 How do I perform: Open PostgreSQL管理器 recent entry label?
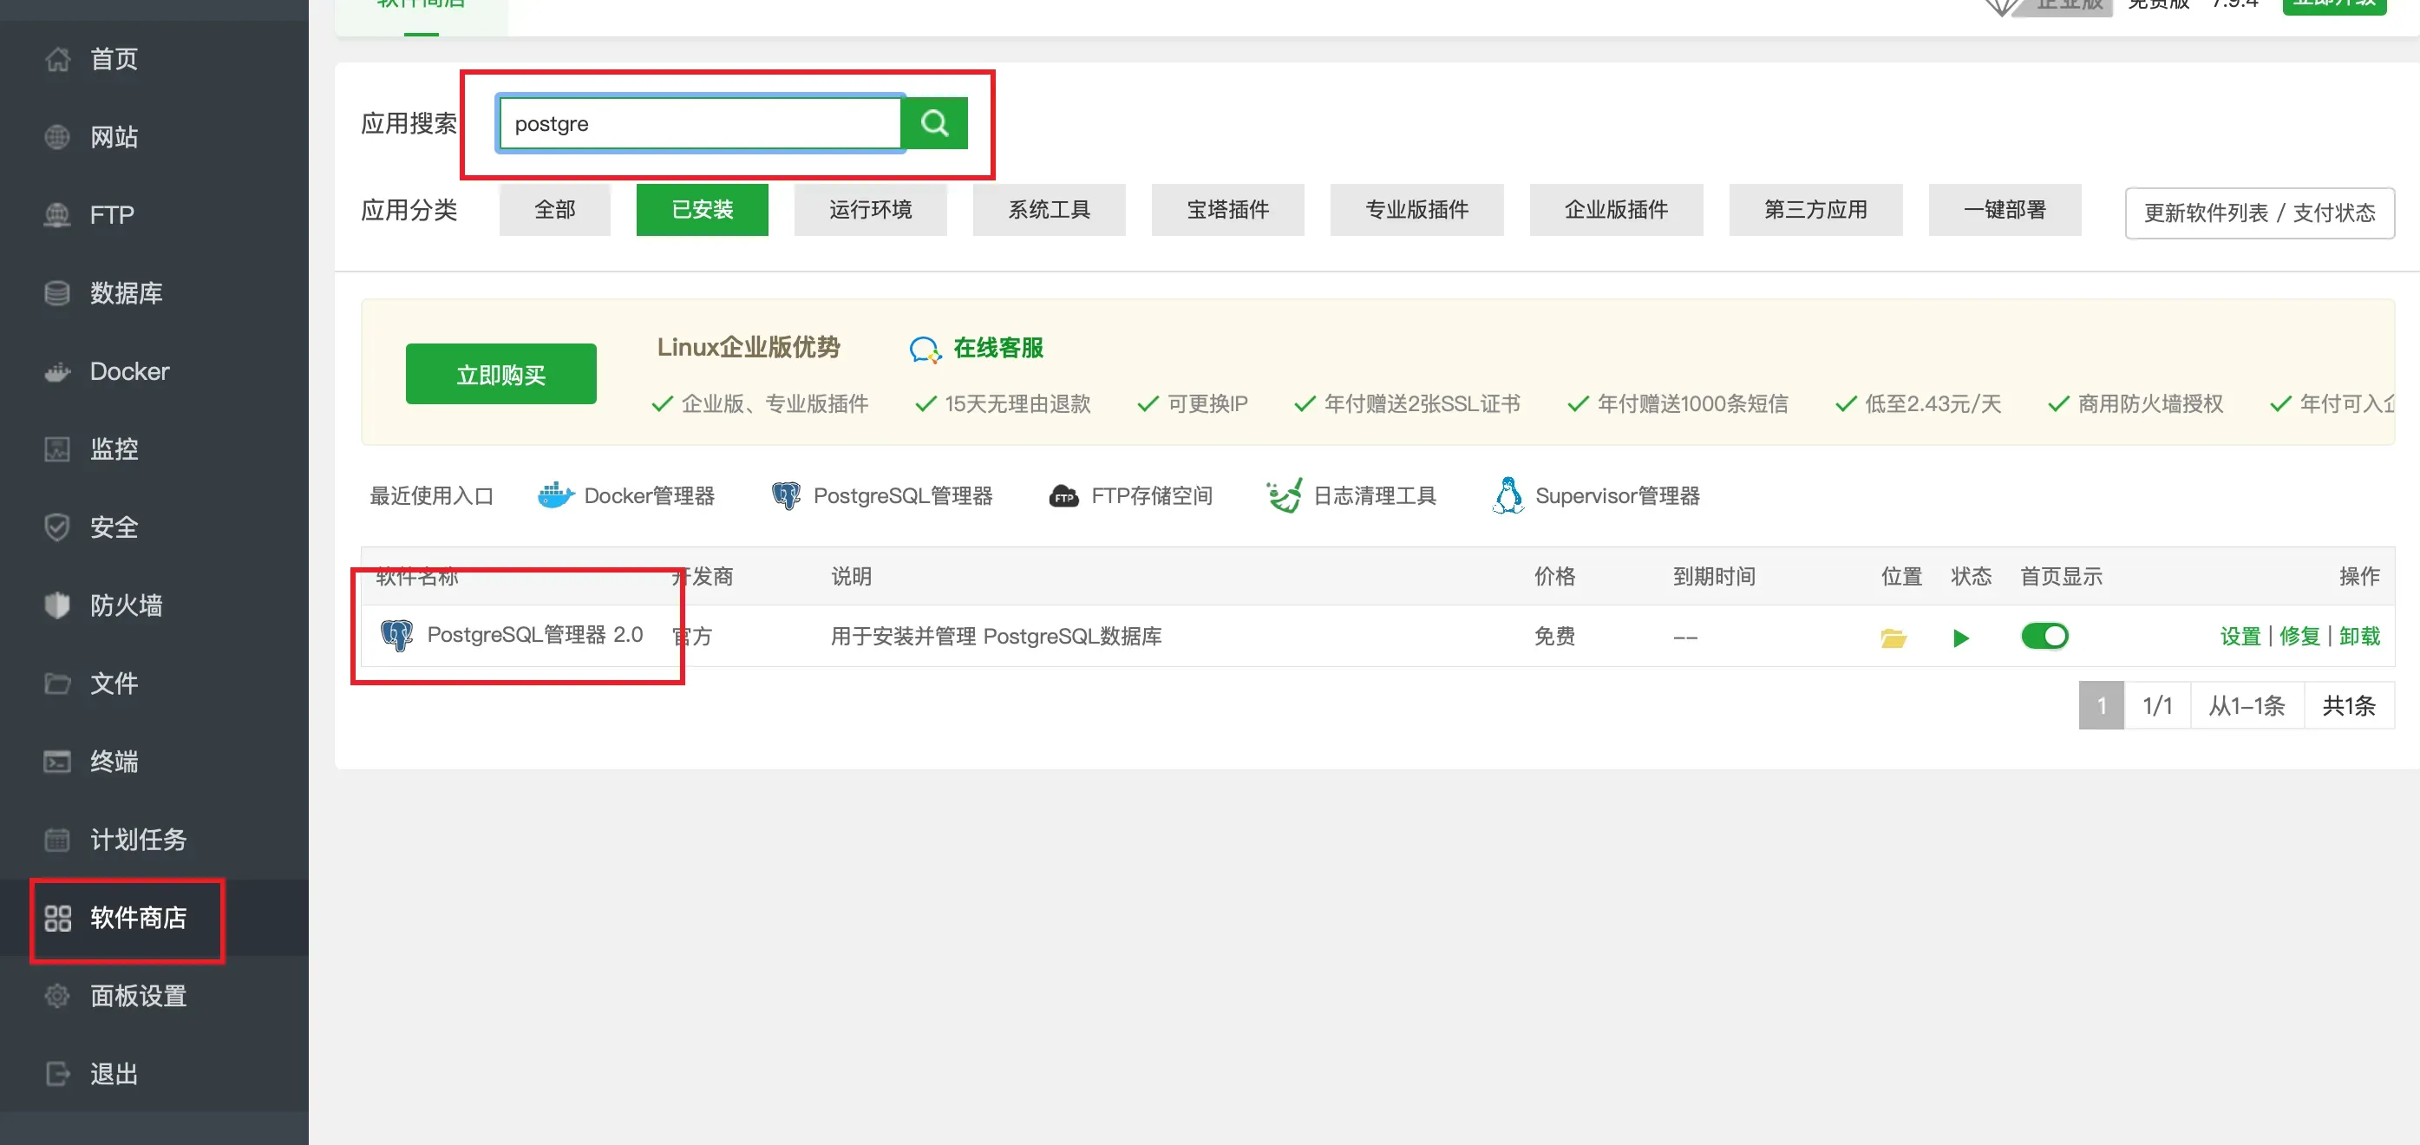(x=902, y=496)
